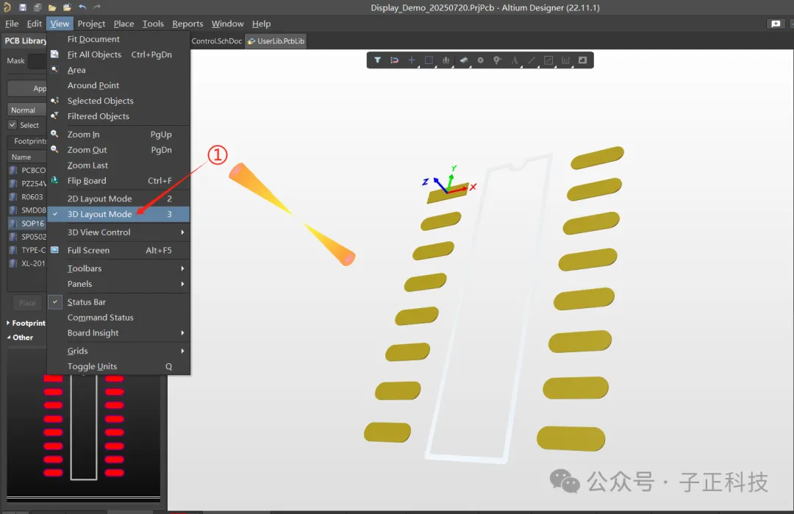Viewport: 794px width, 514px height.
Task: Open the Window menu
Action: [227, 24]
